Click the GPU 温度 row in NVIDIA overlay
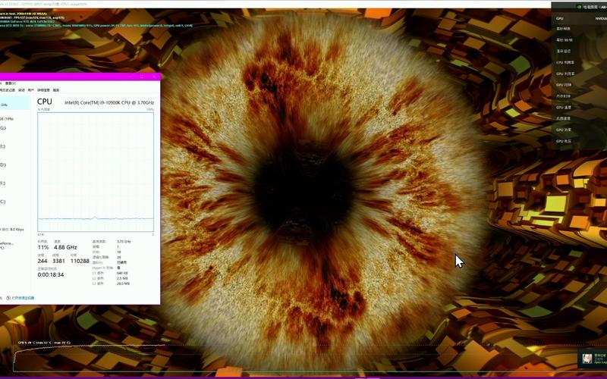Viewport: 607px width, 379px height. [x=565, y=107]
